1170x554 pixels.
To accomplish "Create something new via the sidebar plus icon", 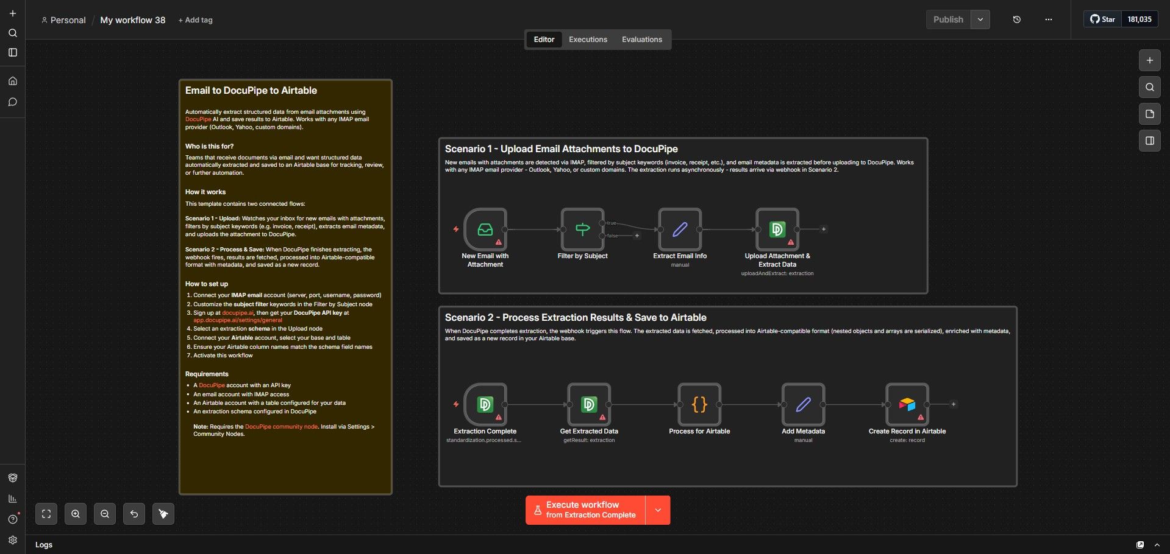I will tap(12, 12).
